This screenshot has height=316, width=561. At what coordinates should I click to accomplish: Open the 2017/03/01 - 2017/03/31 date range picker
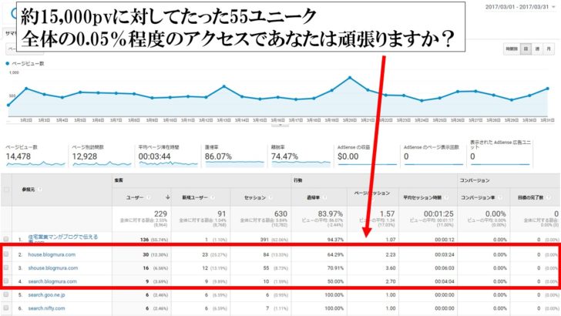(520, 7)
